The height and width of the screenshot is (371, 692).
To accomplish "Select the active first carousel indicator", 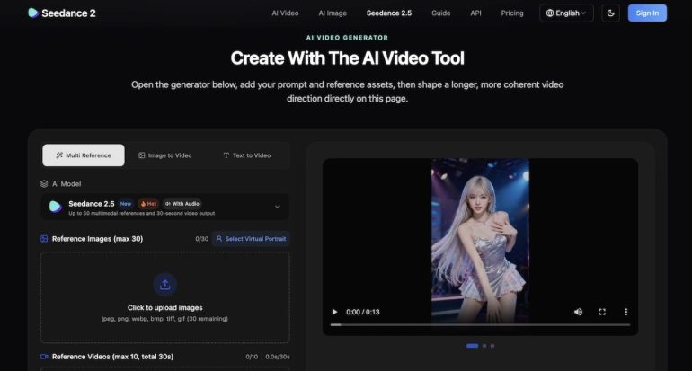I will [x=472, y=346].
